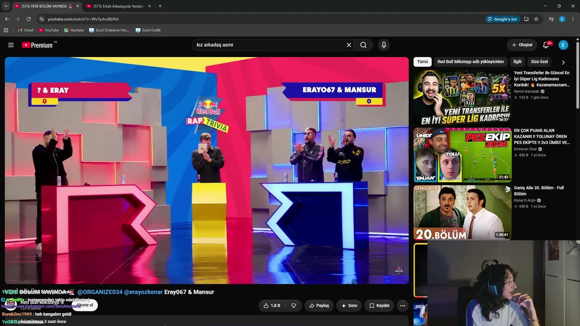Screen dimensions: 580x326
Task: Open the notifications bell
Action: point(546,45)
